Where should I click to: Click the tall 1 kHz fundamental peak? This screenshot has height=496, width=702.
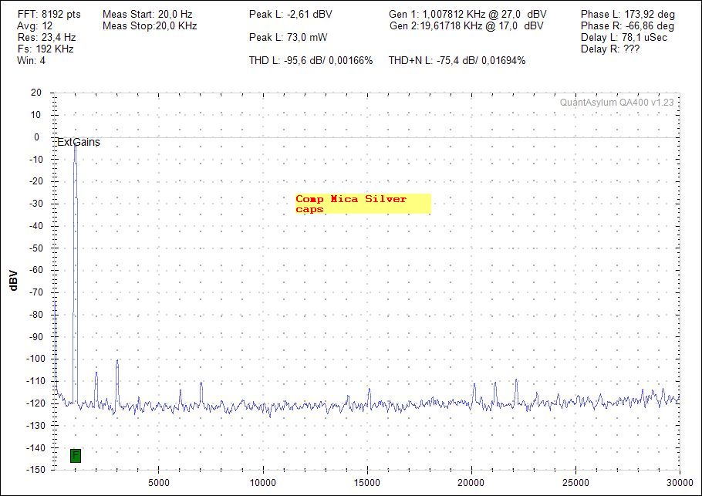click(x=76, y=273)
